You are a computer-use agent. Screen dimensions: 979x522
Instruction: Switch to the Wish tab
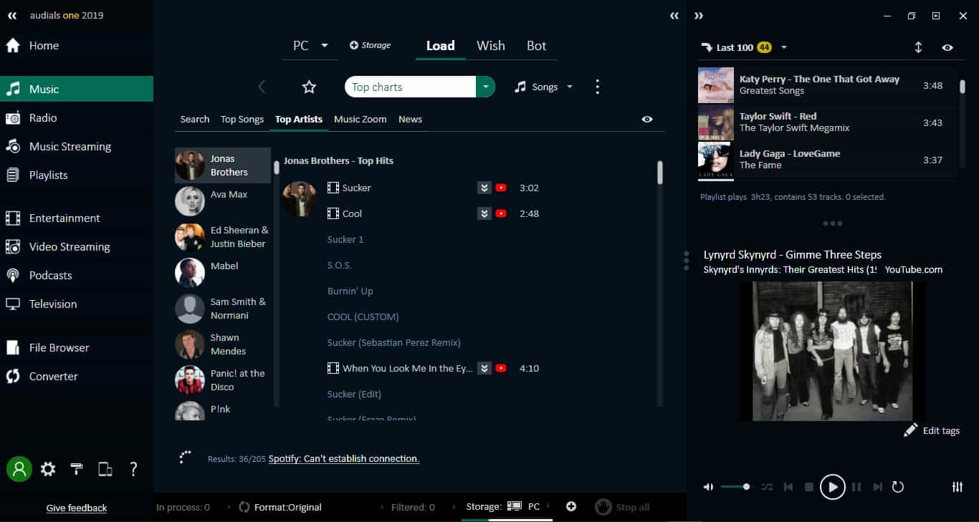[491, 46]
